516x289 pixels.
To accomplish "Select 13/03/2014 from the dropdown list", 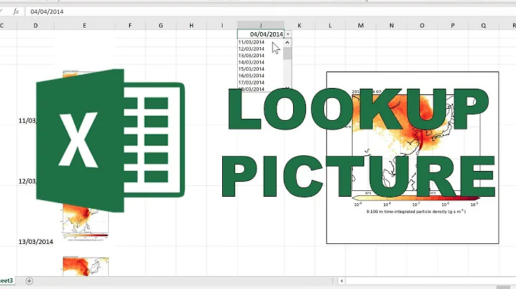I will (x=251, y=56).
